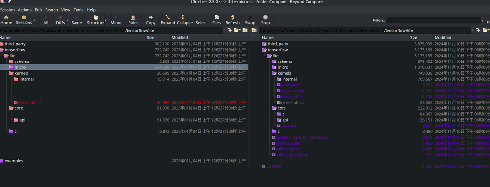Toggle the Structure view button

(x=96, y=20)
